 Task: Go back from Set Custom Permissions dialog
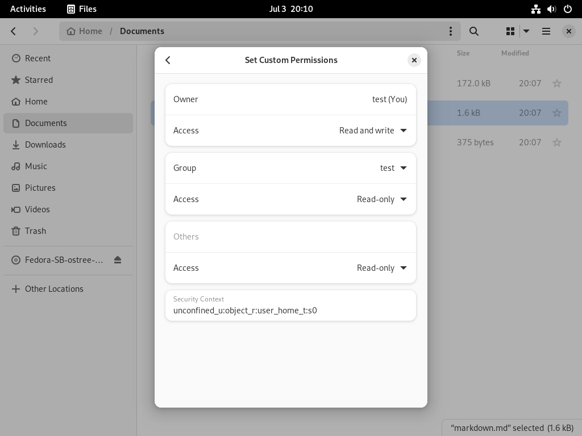(168, 60)
